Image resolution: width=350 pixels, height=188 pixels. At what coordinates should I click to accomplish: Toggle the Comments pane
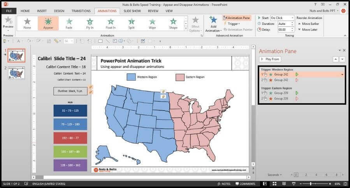[x=245, y=184]
